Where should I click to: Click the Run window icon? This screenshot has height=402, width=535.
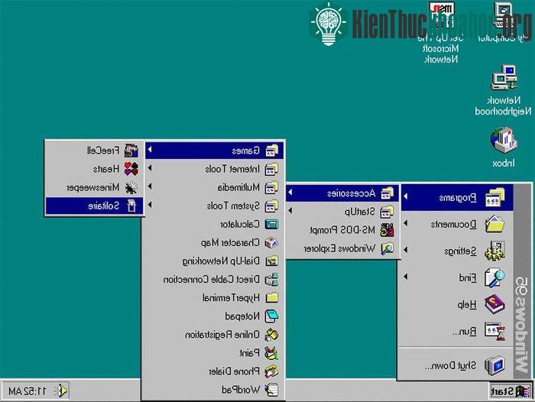tap(494, 331)
